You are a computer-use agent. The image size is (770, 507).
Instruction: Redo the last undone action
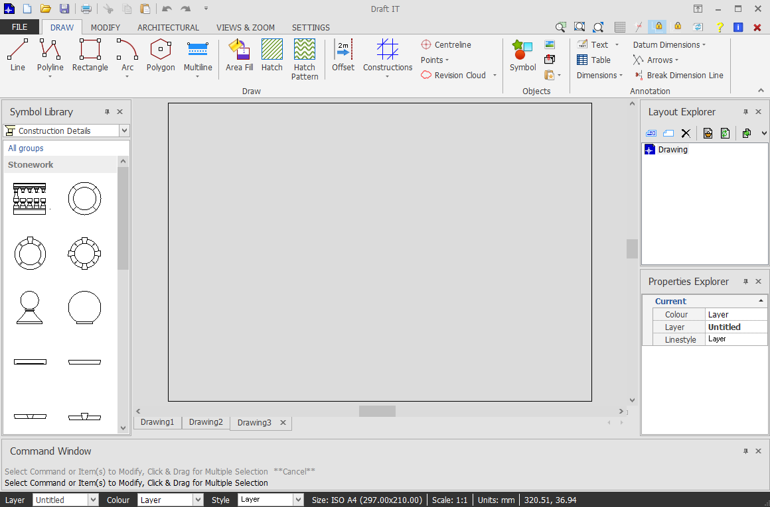click(x=186, y=9)
